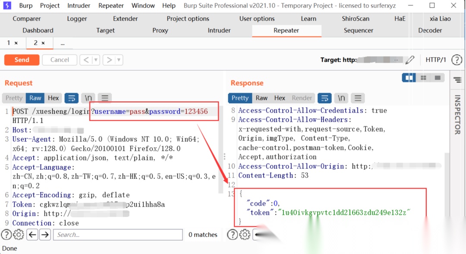Image resolution: width=466 pixels, height=254 pixels.
Task: Switch Response view to Raw
Action: pos(261,98)
